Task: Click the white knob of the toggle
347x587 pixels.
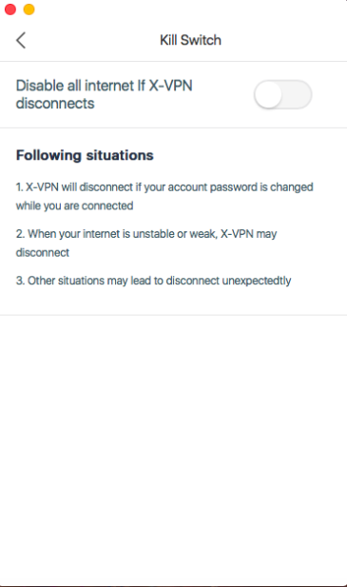Action: point(268,95)
